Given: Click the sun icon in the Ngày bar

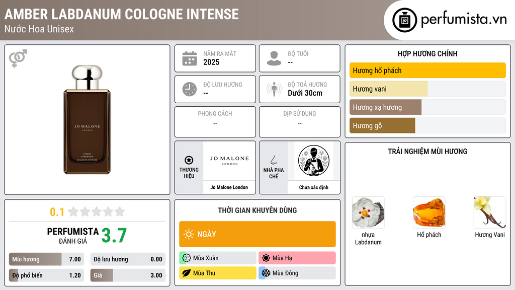Looking at the screenshot, I should pos(189,234).
